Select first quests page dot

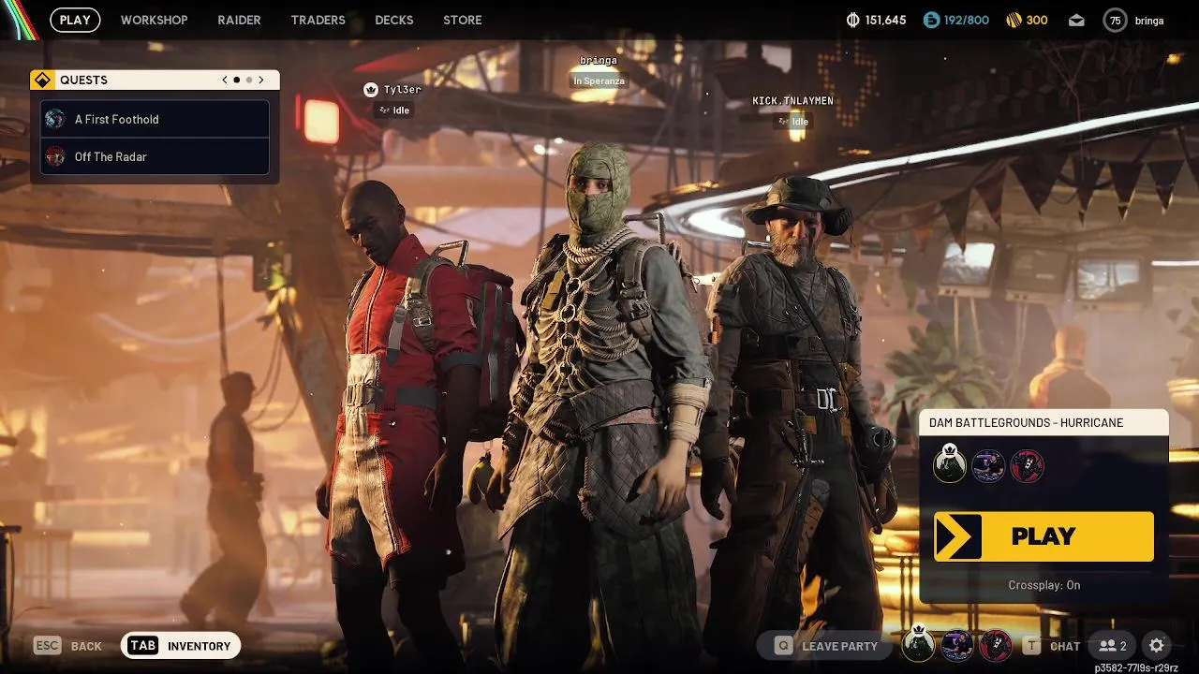coord(236,80)
